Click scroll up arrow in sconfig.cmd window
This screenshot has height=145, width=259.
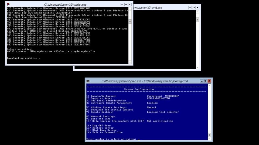[209, 86]
